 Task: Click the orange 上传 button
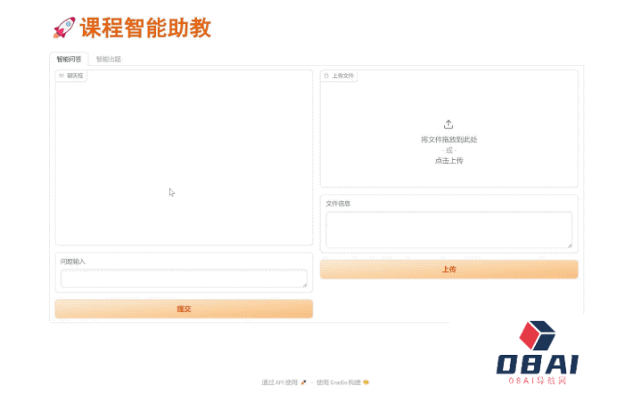point(449,269)
